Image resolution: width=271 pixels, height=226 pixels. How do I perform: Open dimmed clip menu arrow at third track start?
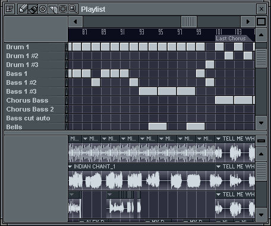click(71, 195)
